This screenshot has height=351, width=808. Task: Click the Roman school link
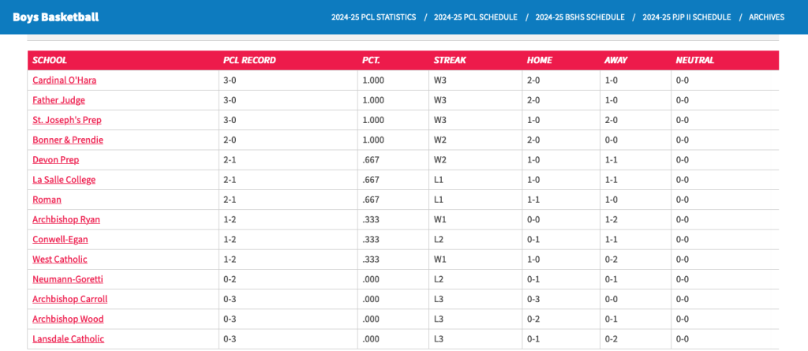click(x=47, y=200)
